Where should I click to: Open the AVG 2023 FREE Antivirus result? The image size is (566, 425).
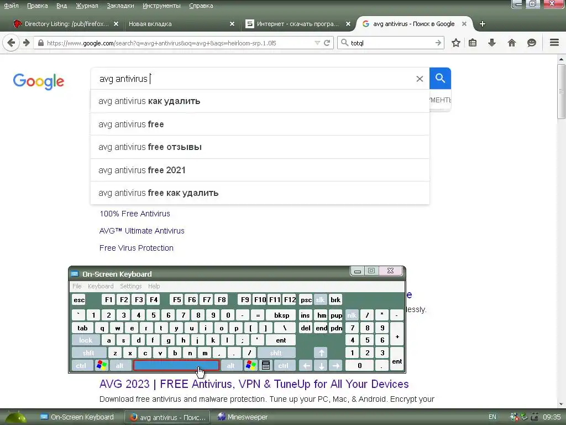point(254,384)
